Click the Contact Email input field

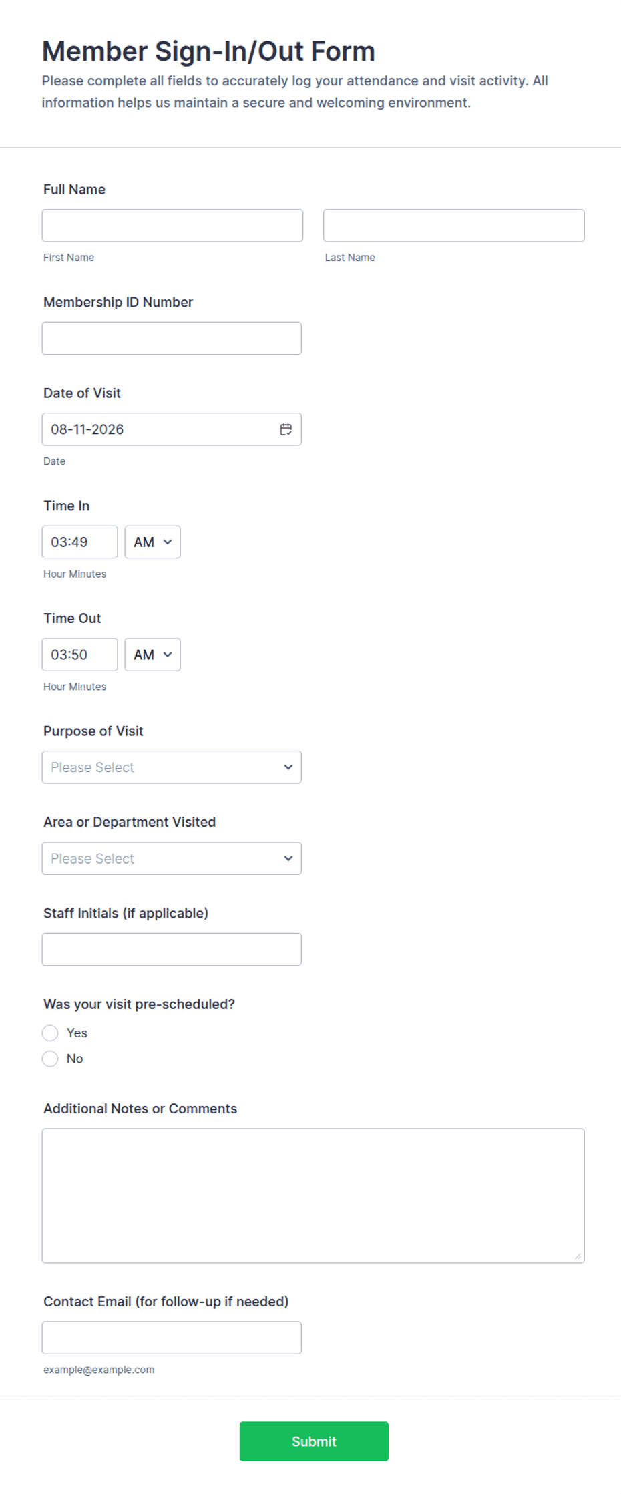click(172, 1338)
